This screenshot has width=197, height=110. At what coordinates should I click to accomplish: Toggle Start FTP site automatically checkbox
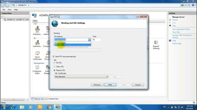54,57
